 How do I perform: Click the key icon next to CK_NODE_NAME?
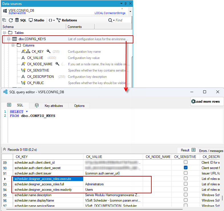coord(58,64)
